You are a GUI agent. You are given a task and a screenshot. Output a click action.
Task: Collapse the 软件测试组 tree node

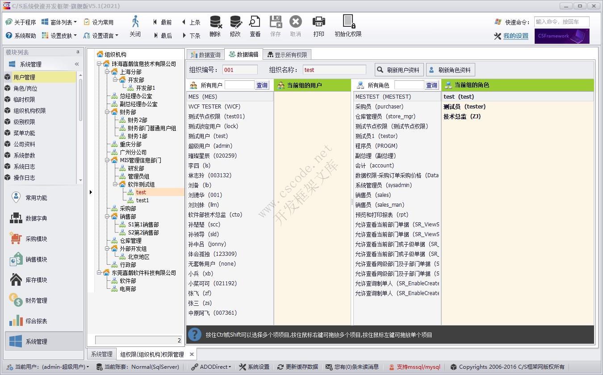(115, 184)
